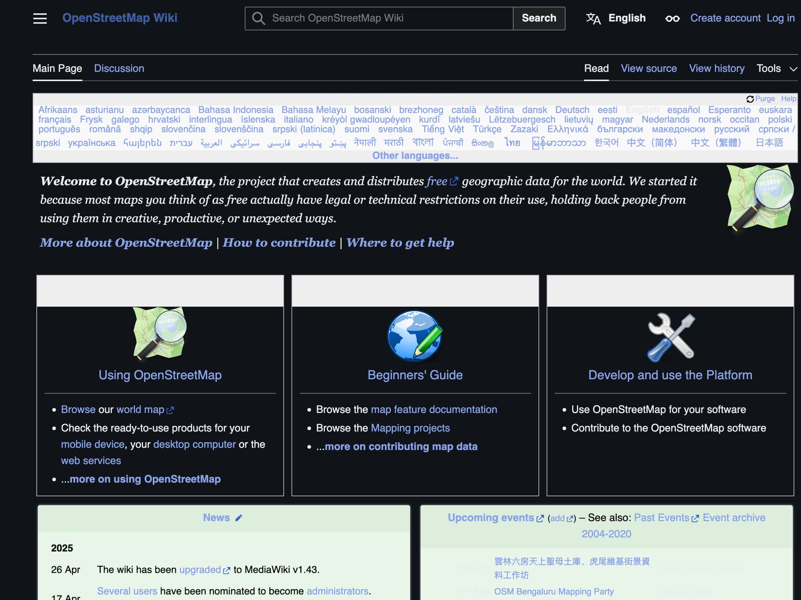This screenshot has width=801, height=600.
Task: Click the Browse link in first bullet
Action: (x=78, y=410)
